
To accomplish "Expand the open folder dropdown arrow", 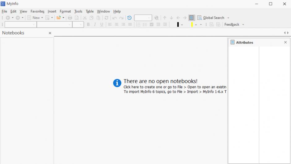I will pos(63,18).
